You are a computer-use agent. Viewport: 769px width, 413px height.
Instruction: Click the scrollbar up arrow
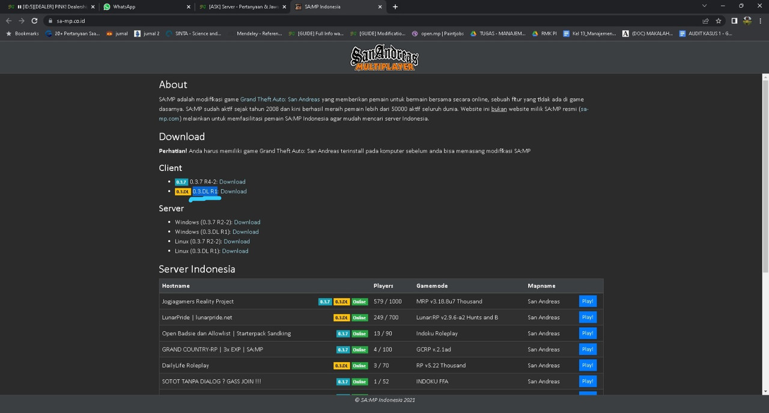(765, 77)
